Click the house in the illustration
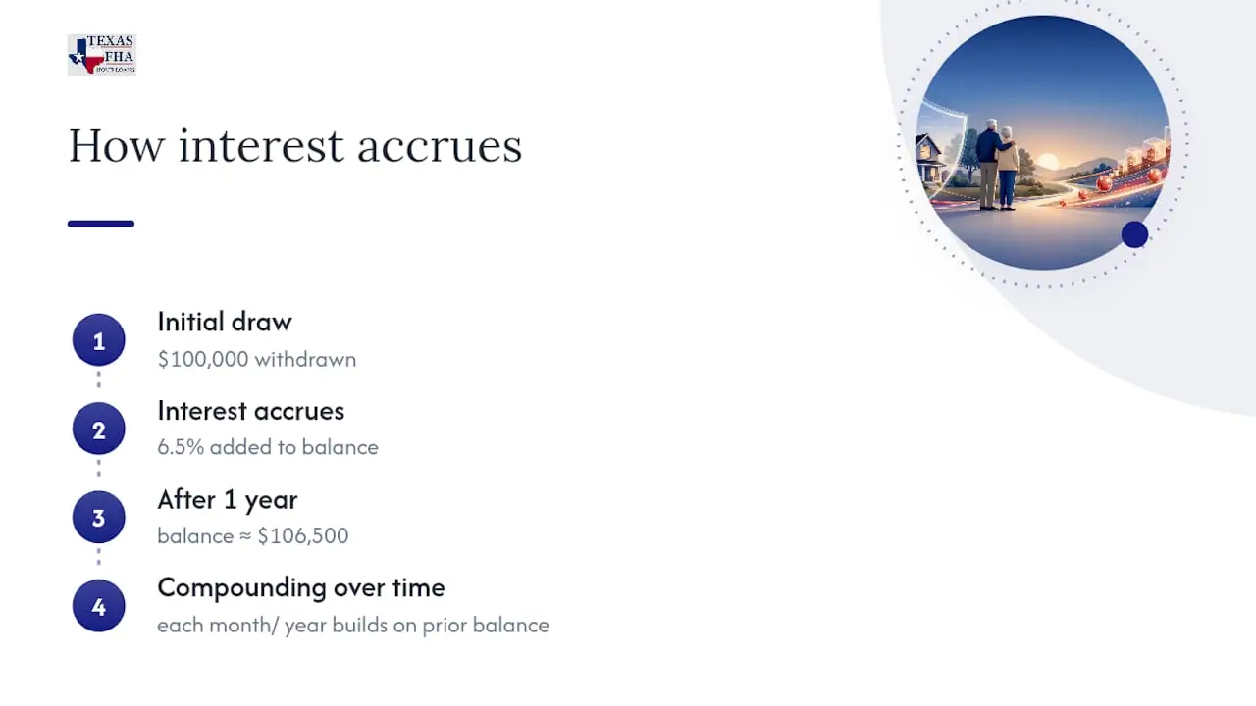The width and height of the screenshot is (1256, 706). click(930, 162)
